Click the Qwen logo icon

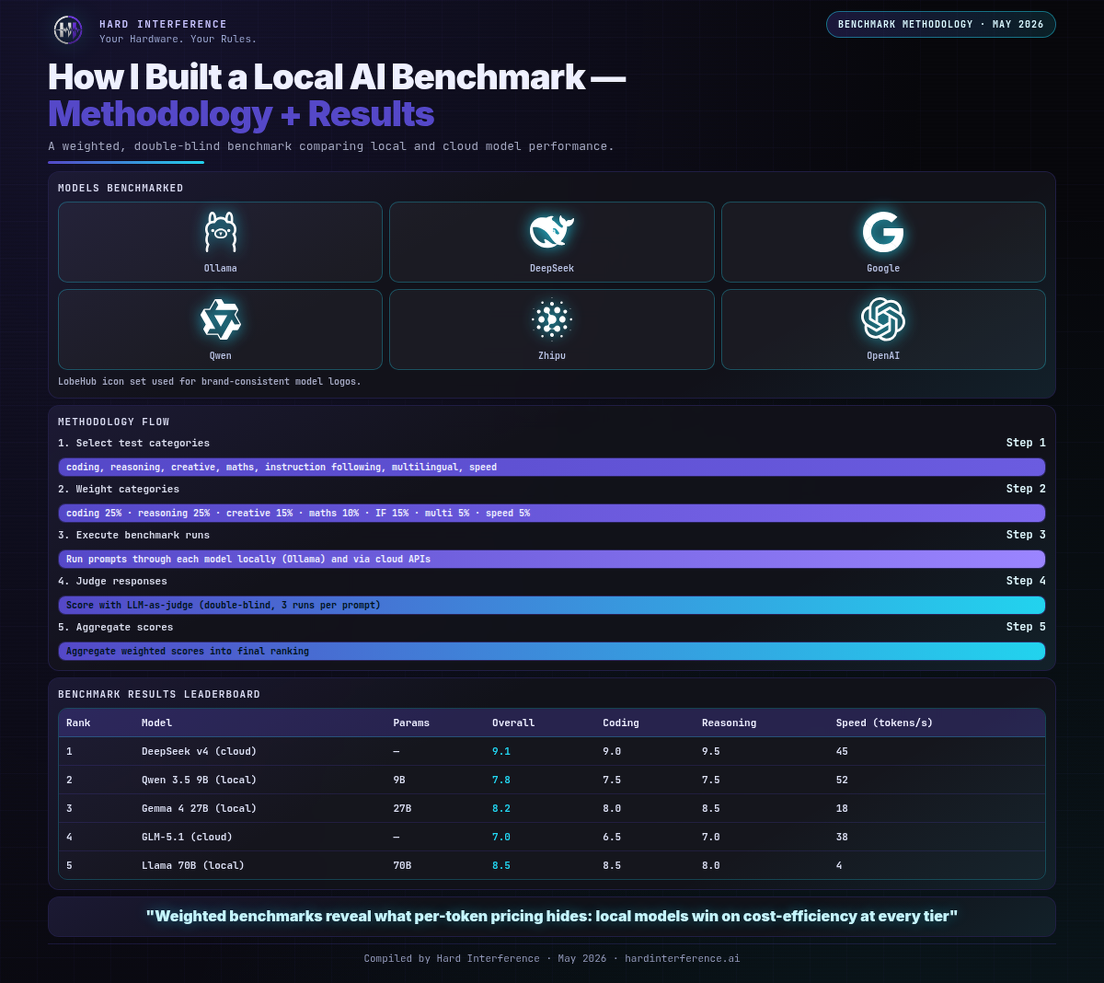220,319
